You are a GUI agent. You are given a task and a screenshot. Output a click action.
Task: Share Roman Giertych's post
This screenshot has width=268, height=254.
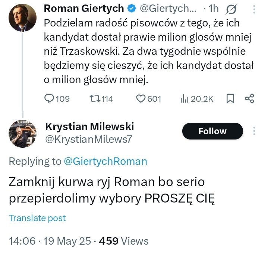click(249, 99)
